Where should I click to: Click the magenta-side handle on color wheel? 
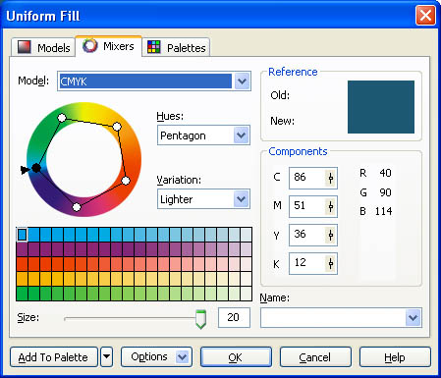pyautogui.click(x=77, y=207)
